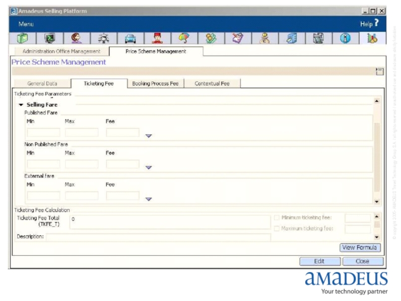Click the Maximum ticketing fee value field
The width and height of the screenshot is (401, 301).
point(357,229)
